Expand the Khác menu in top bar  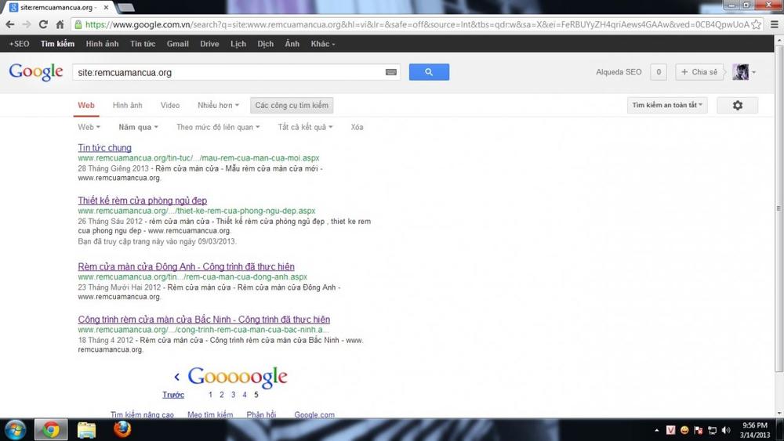322,44
